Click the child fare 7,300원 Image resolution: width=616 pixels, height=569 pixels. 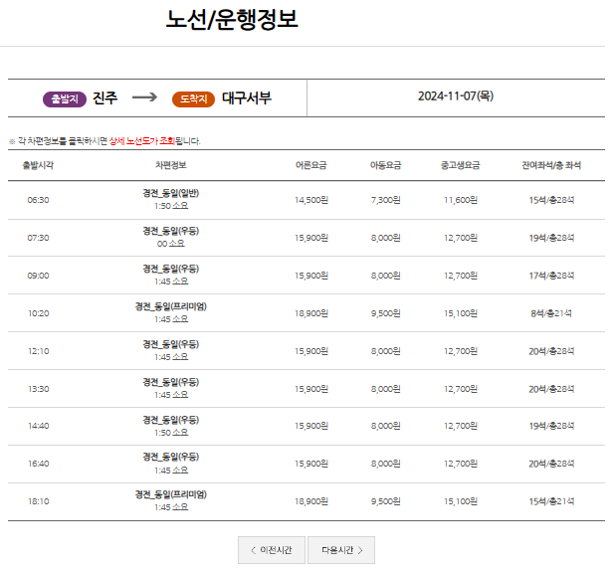386,200
